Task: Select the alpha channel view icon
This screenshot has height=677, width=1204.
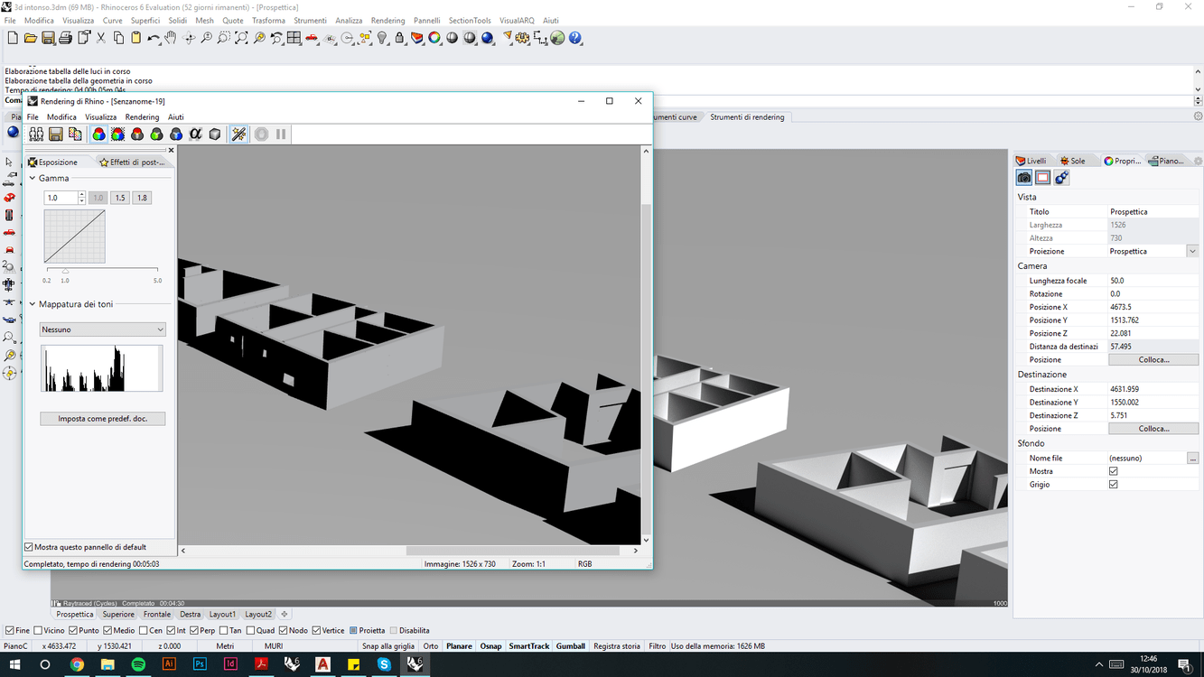Action: point(195,134)
